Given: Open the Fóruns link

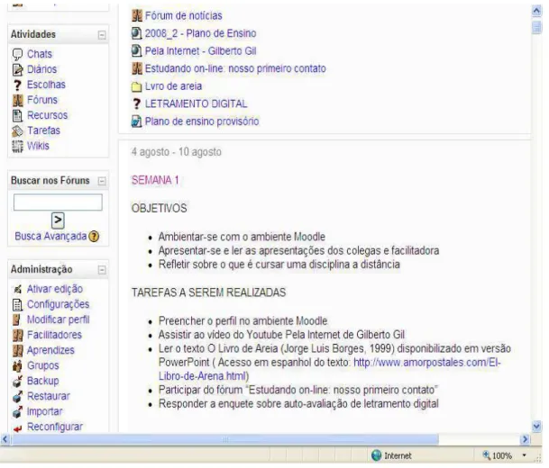Looking at the screenshot, I should pyautogui.click(x=42, y=100).
